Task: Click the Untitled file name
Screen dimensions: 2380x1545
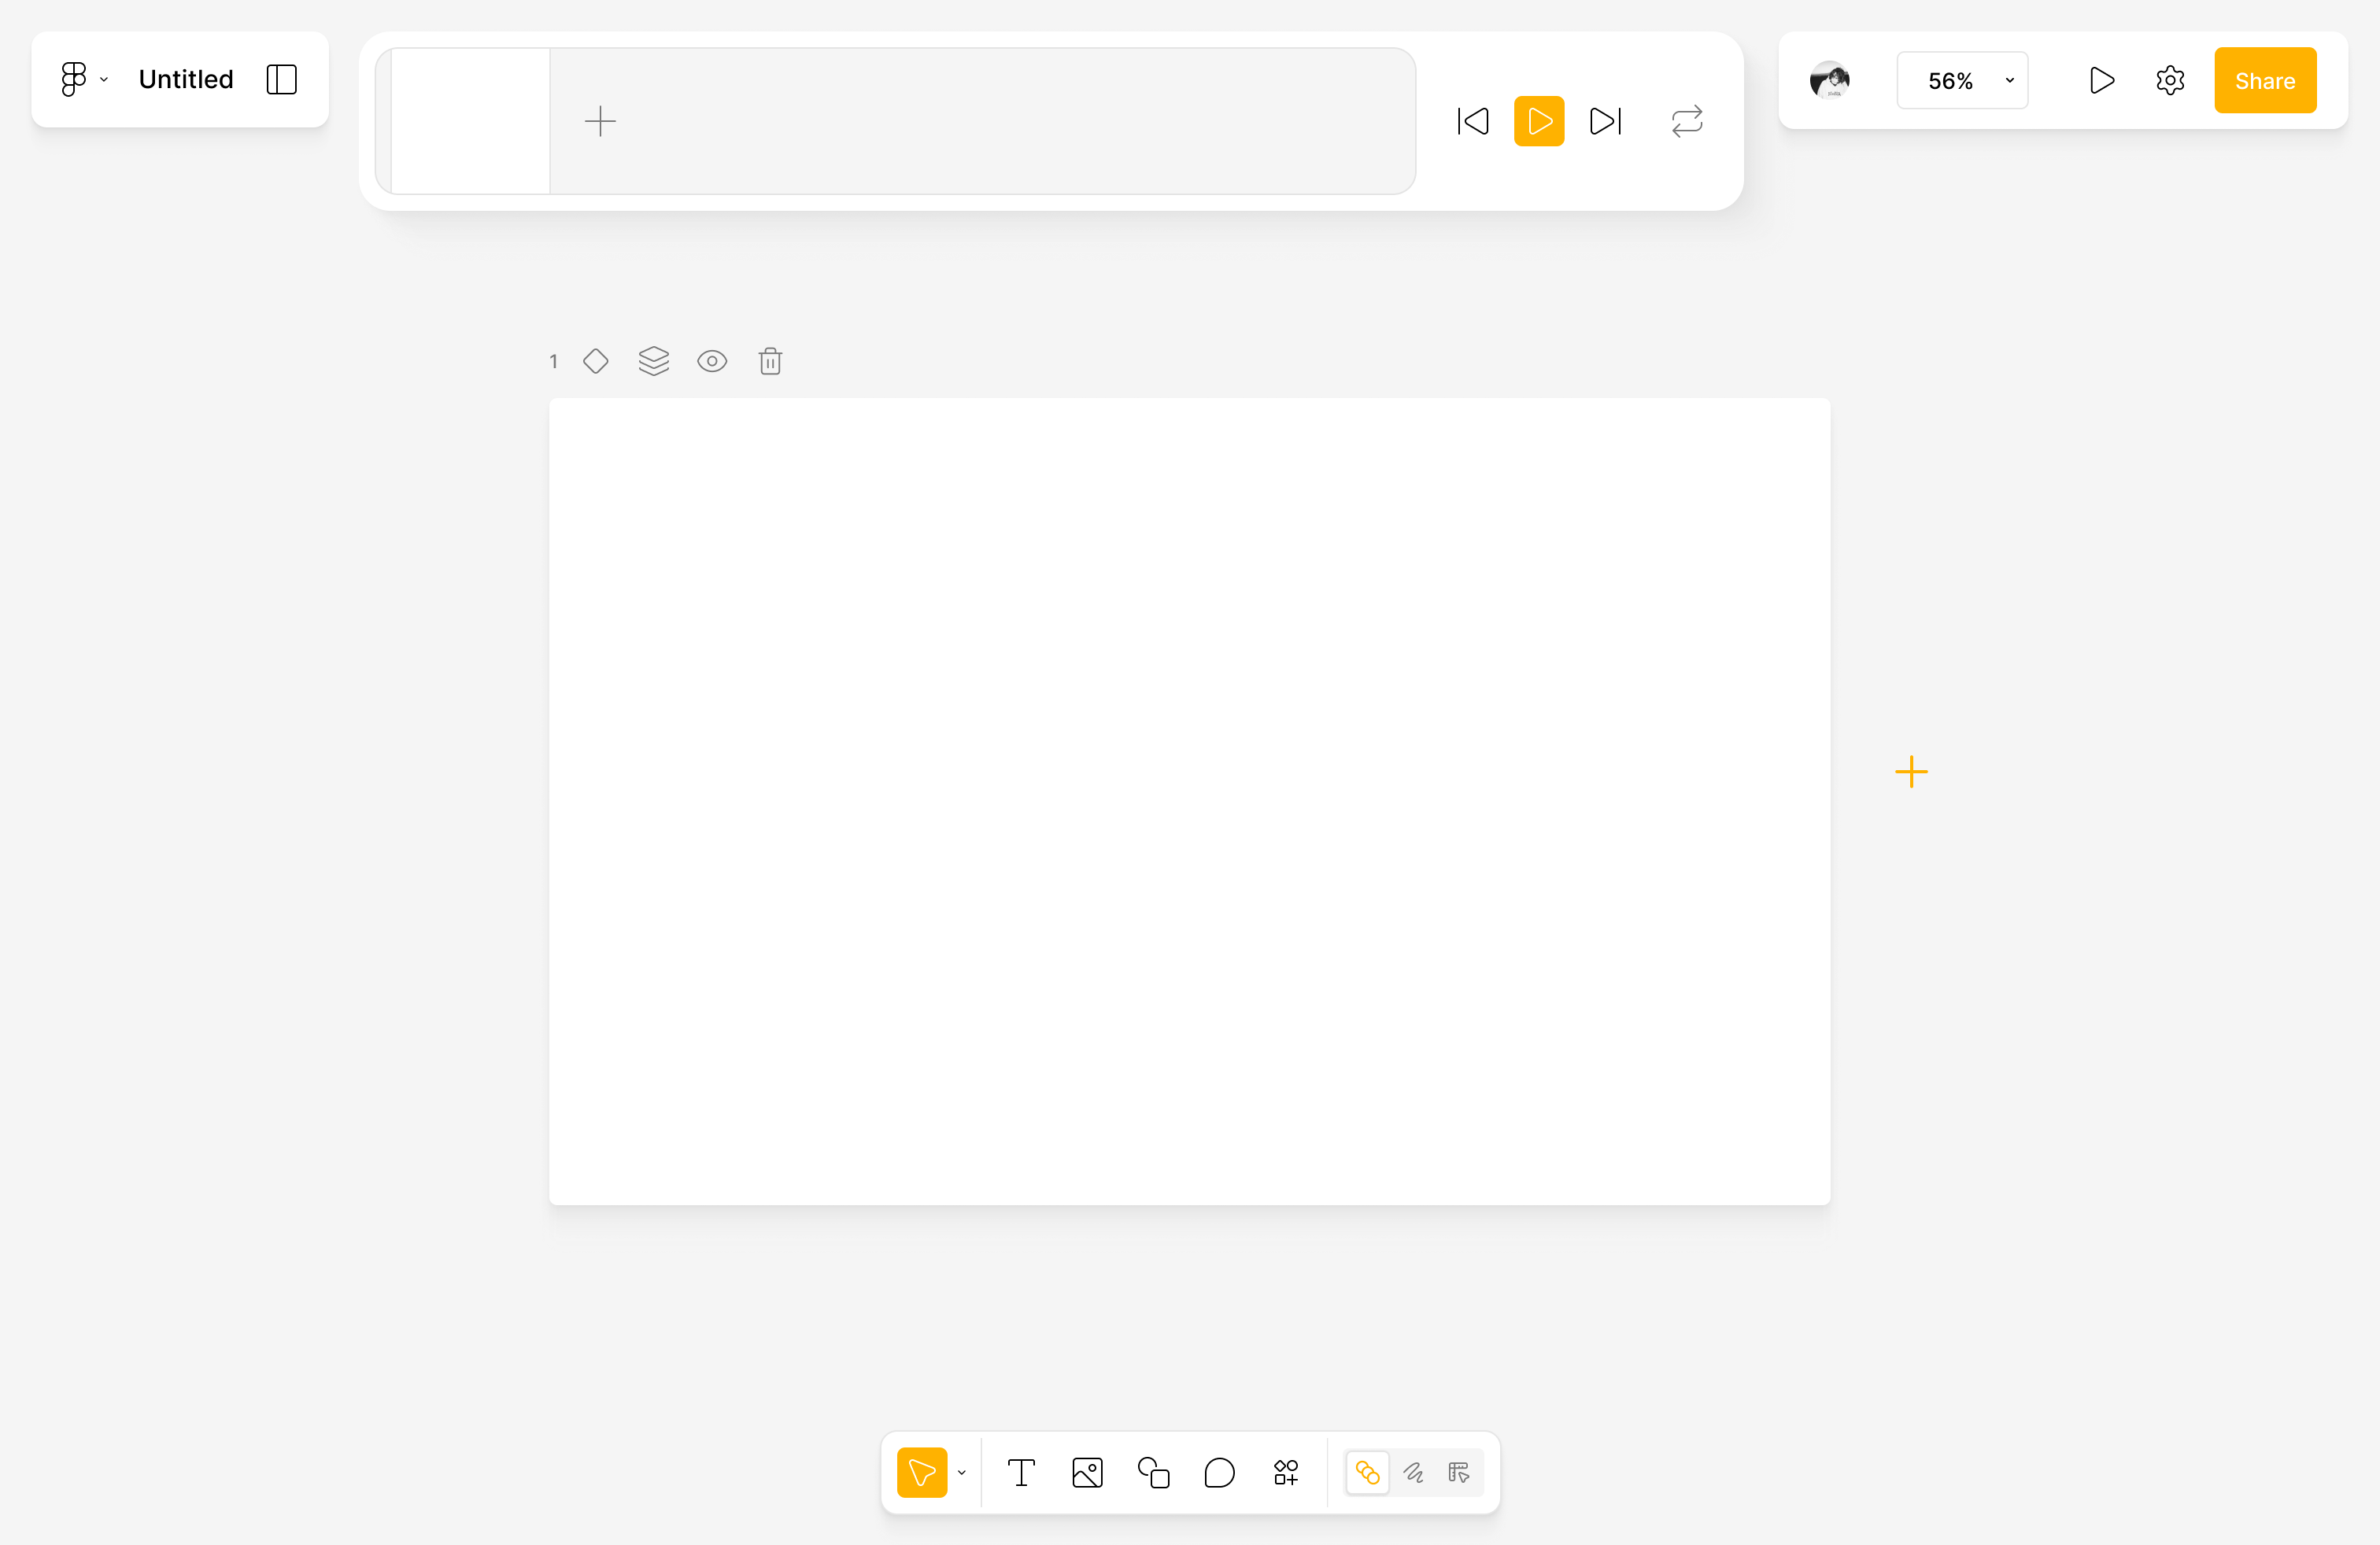Action: 186,79
